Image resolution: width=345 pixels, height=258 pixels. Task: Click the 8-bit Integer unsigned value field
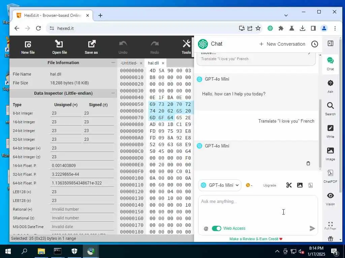pyautogui.click(x=65, y=113)
